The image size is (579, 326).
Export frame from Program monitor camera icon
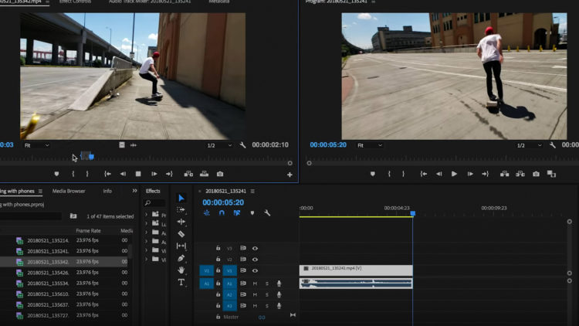537,174
